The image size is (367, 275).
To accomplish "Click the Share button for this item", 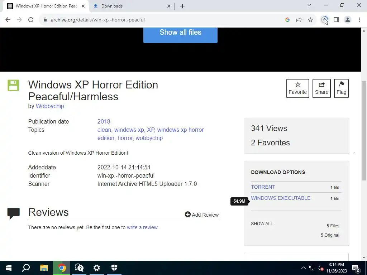I will pos(321,88).
